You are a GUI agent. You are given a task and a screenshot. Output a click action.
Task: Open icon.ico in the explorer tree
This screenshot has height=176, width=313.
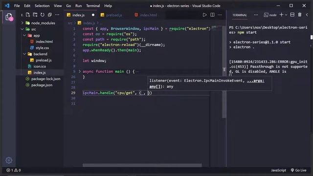[40, 66]
